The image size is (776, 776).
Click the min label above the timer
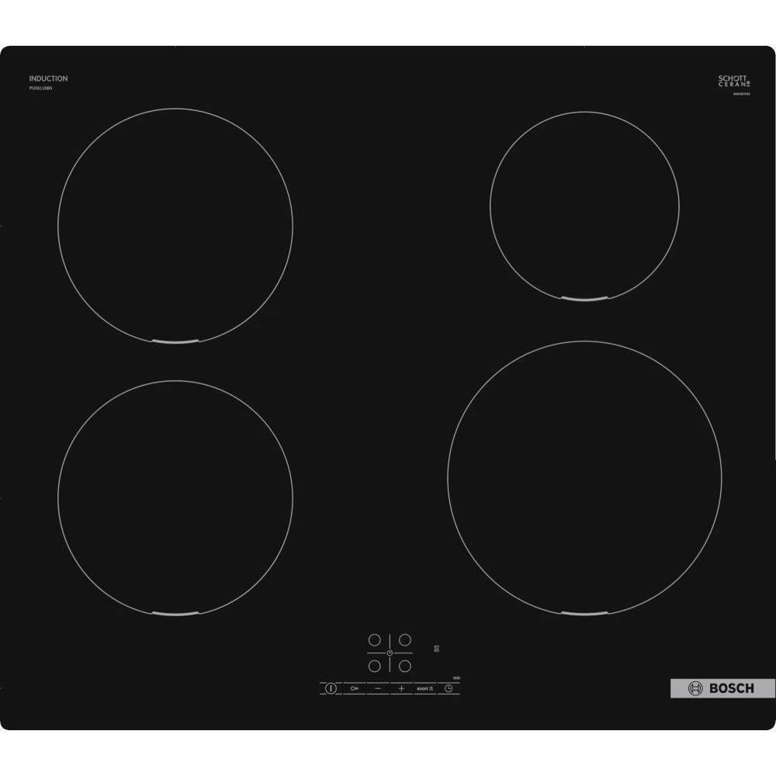(457, 678)
